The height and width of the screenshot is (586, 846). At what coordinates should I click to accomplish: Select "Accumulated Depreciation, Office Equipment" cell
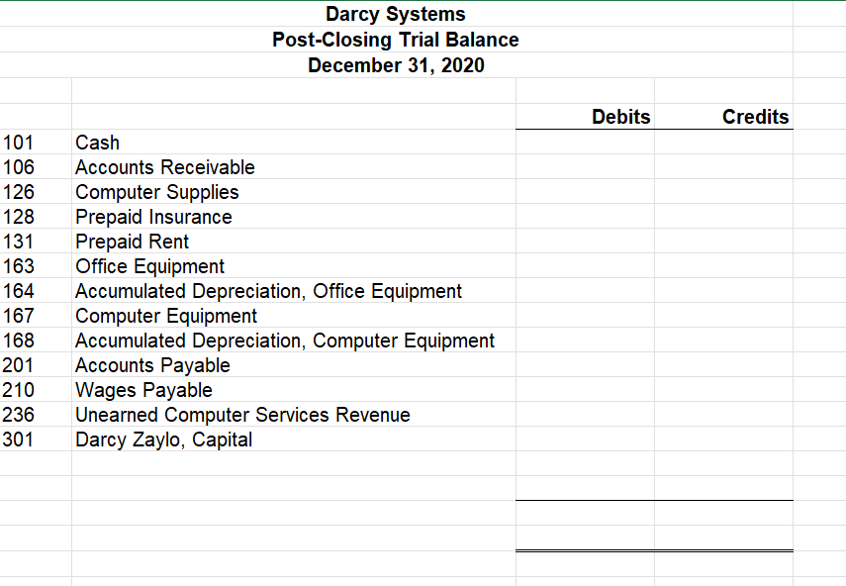(x=267, y=291)
